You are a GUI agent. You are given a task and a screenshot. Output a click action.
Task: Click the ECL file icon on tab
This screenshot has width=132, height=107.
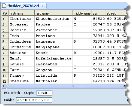[4, 6]
